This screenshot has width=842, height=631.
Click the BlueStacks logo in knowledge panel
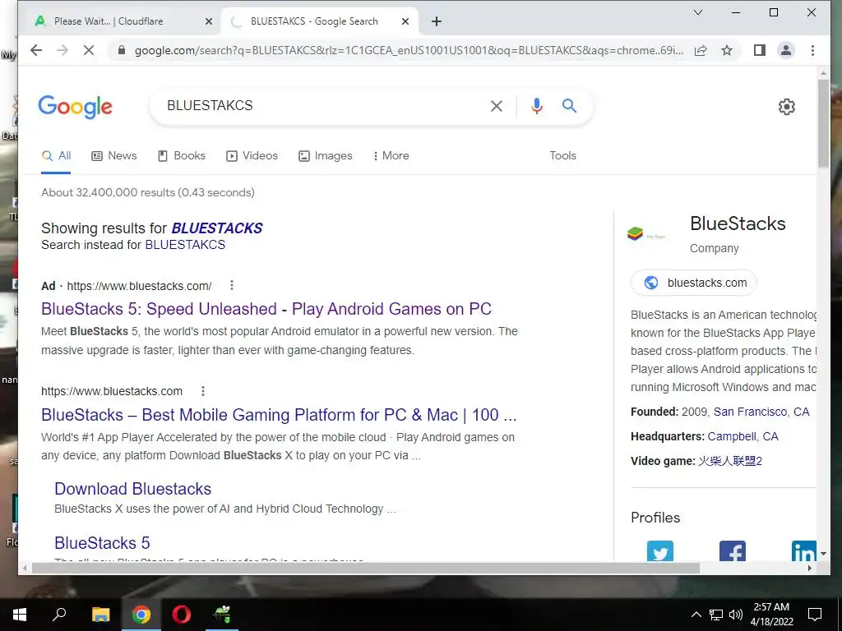646,234
